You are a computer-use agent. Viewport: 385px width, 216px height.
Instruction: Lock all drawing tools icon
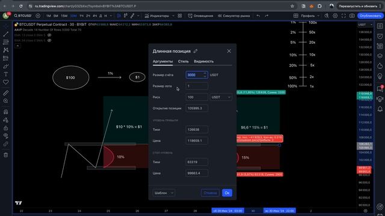click(5, 128)
